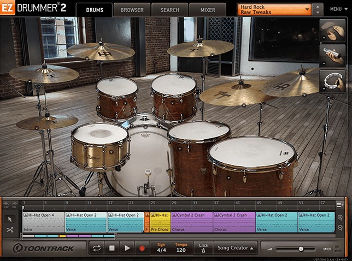Start recording with the Record button
Screen dimensions: 352x261
[x=142, y=248]
